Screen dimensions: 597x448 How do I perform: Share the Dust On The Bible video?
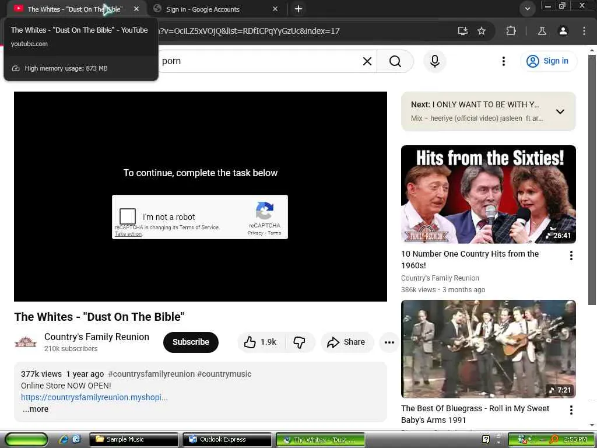[346, 342]
